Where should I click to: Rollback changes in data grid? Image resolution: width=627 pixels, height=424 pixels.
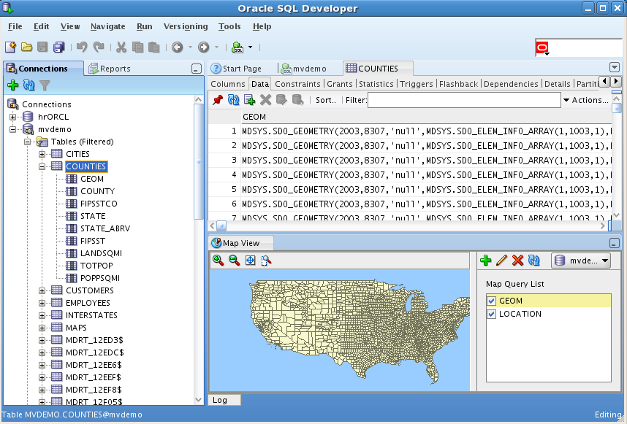(x=297, y=100)
